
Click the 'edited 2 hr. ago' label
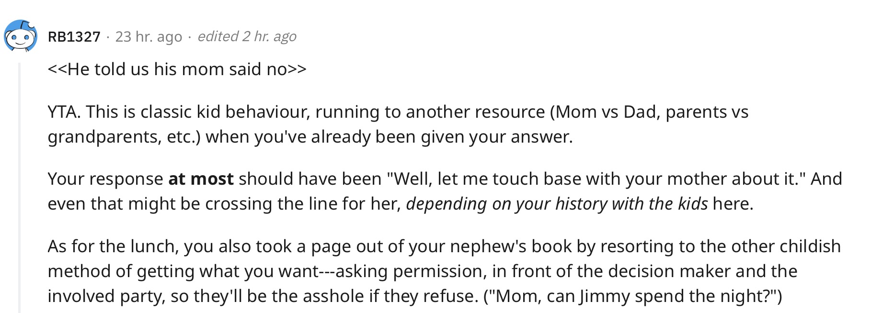pos(247,36)
